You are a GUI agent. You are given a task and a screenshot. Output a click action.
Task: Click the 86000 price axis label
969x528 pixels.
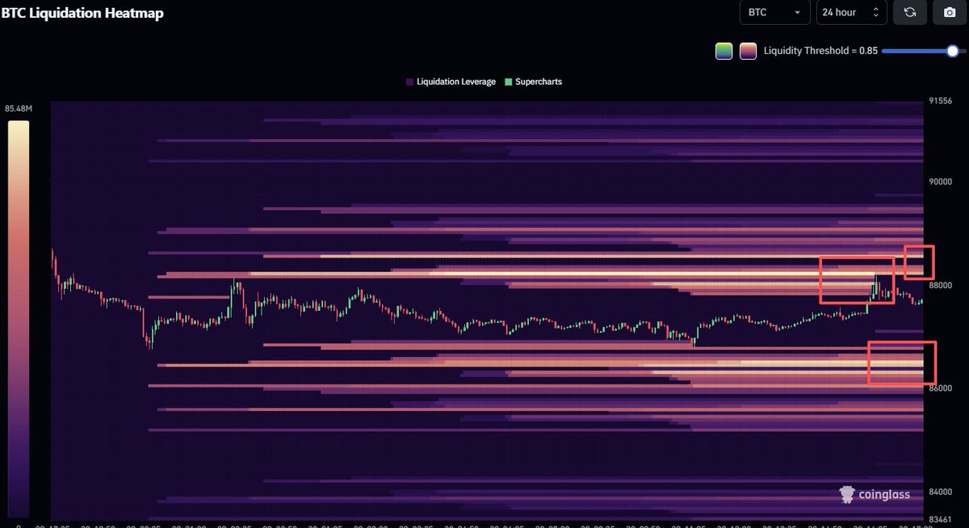(942, 388)
